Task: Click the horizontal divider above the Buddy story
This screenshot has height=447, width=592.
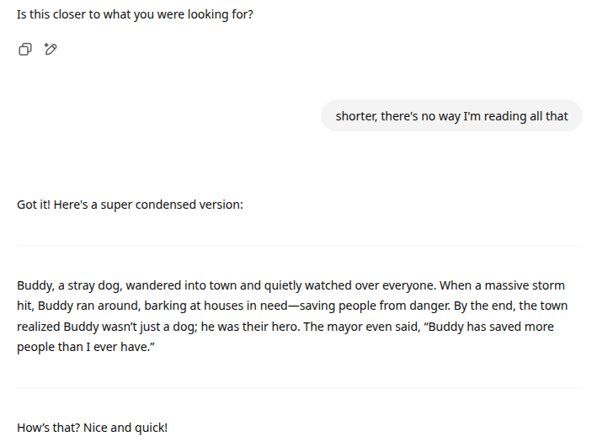Action: tap(300, 246)
